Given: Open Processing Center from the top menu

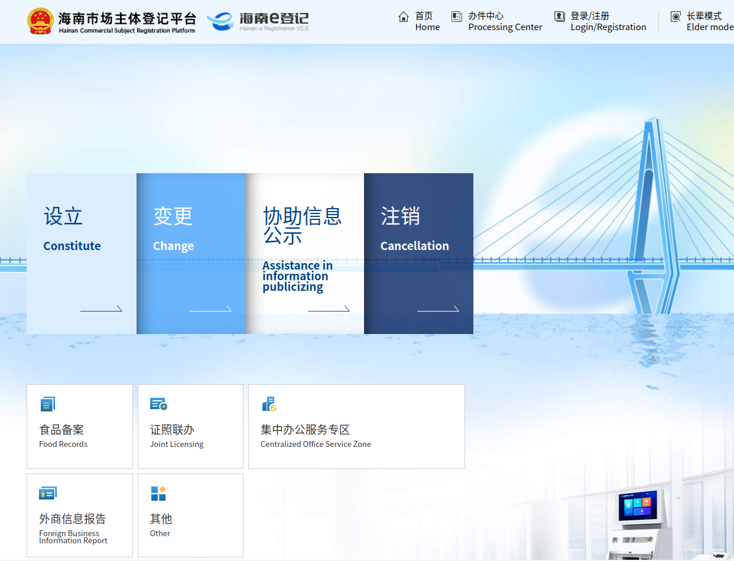Looking at the screenshot, I should [x=505, y=21].
